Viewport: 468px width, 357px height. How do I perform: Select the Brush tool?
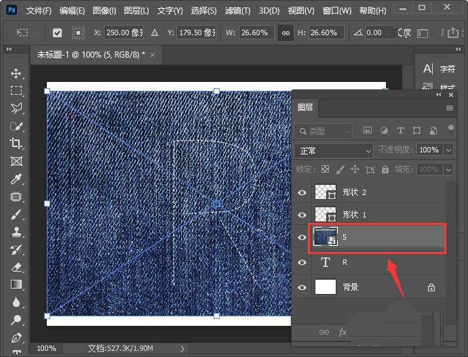tap(16, 215)
